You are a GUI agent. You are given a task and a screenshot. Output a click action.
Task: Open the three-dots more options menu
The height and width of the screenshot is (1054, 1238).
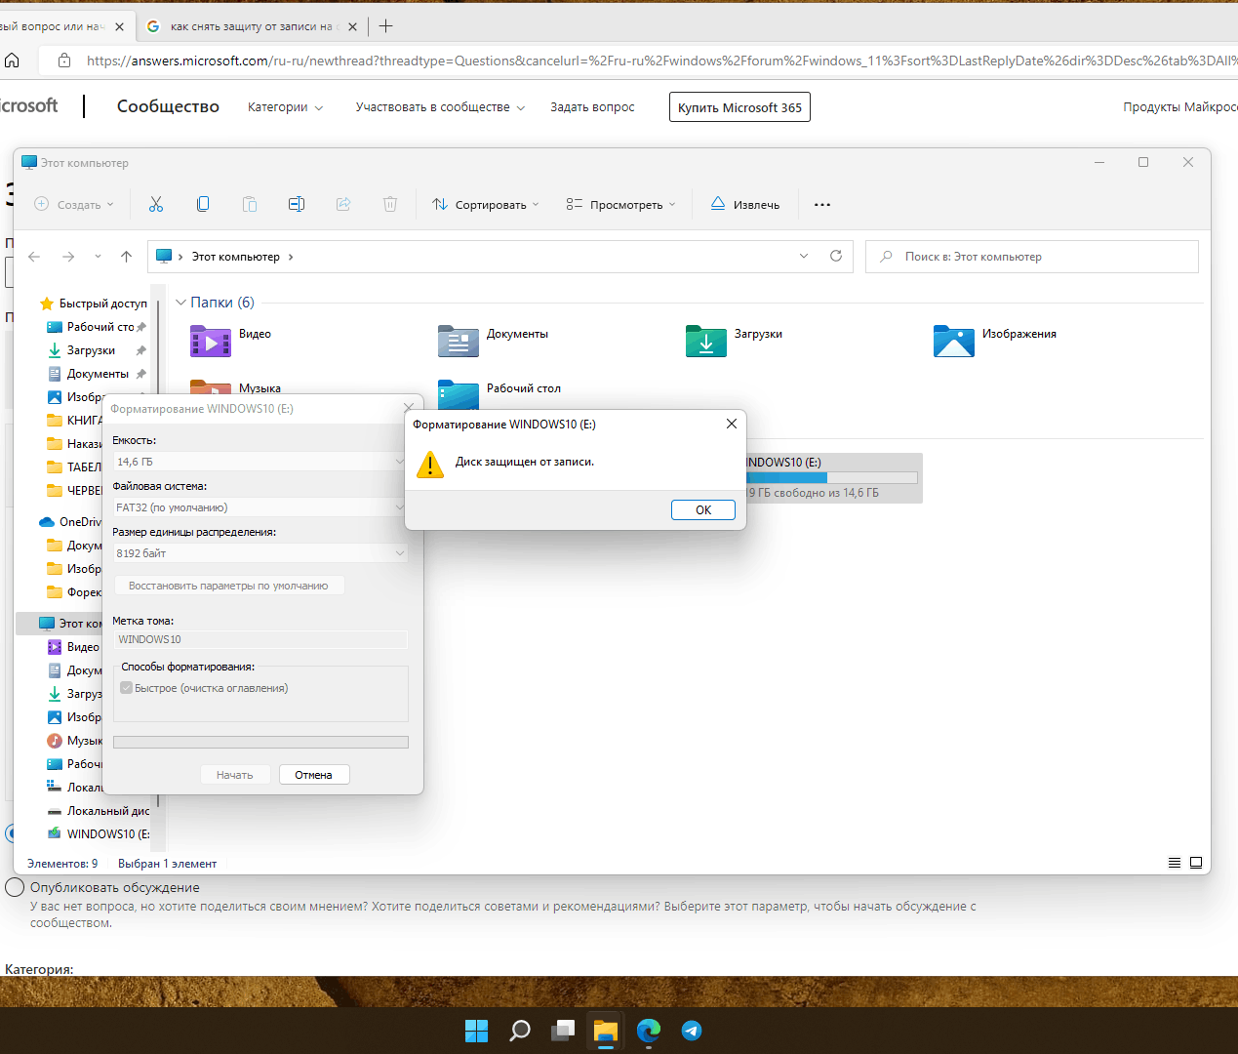pyautogui.click(x=822, y=205)
